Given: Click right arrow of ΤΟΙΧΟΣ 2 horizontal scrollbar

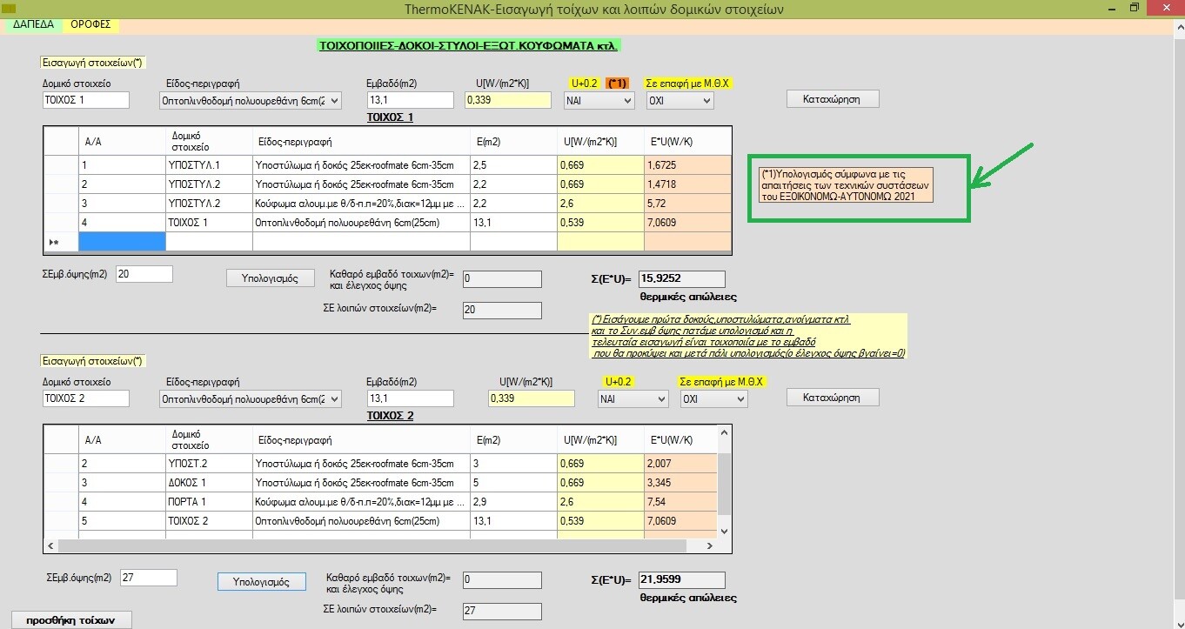Looking at the screenshot, I should click(710, 545).
